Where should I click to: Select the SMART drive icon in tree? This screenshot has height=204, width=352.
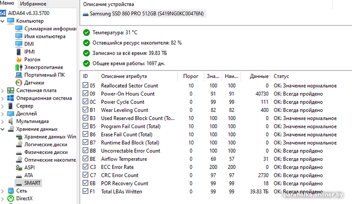(x=19, y=183)
